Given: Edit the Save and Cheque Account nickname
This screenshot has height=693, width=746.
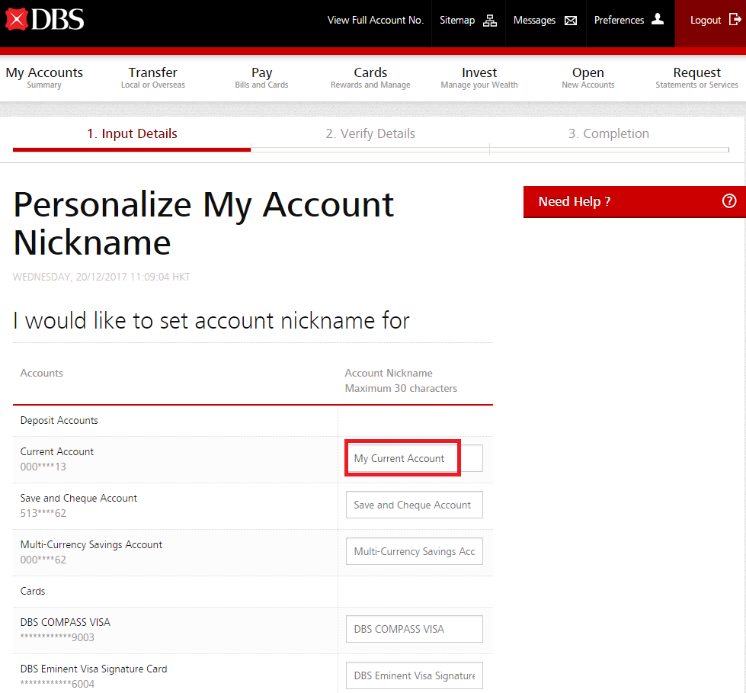Looking at the screenshot, I should pos(414,505).
